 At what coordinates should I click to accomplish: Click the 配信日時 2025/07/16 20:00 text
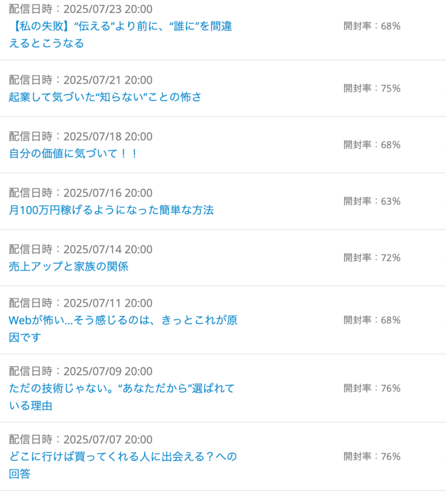[x=81, y=193]
